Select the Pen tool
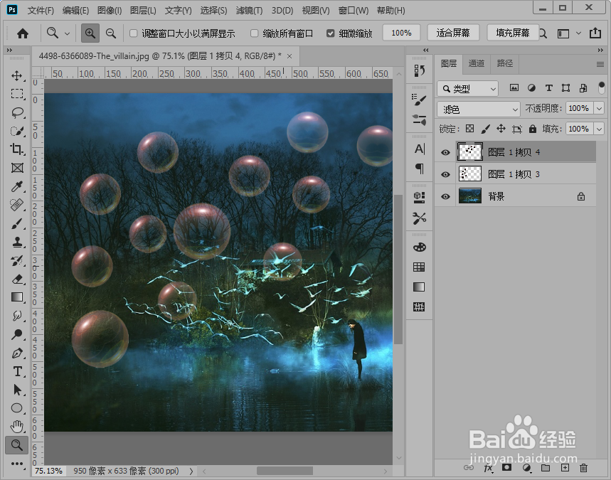The image size is (611, 480). [17, 353]
